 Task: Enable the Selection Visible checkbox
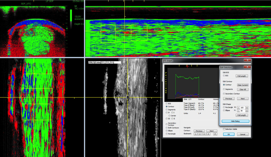(x=224, y=129)
